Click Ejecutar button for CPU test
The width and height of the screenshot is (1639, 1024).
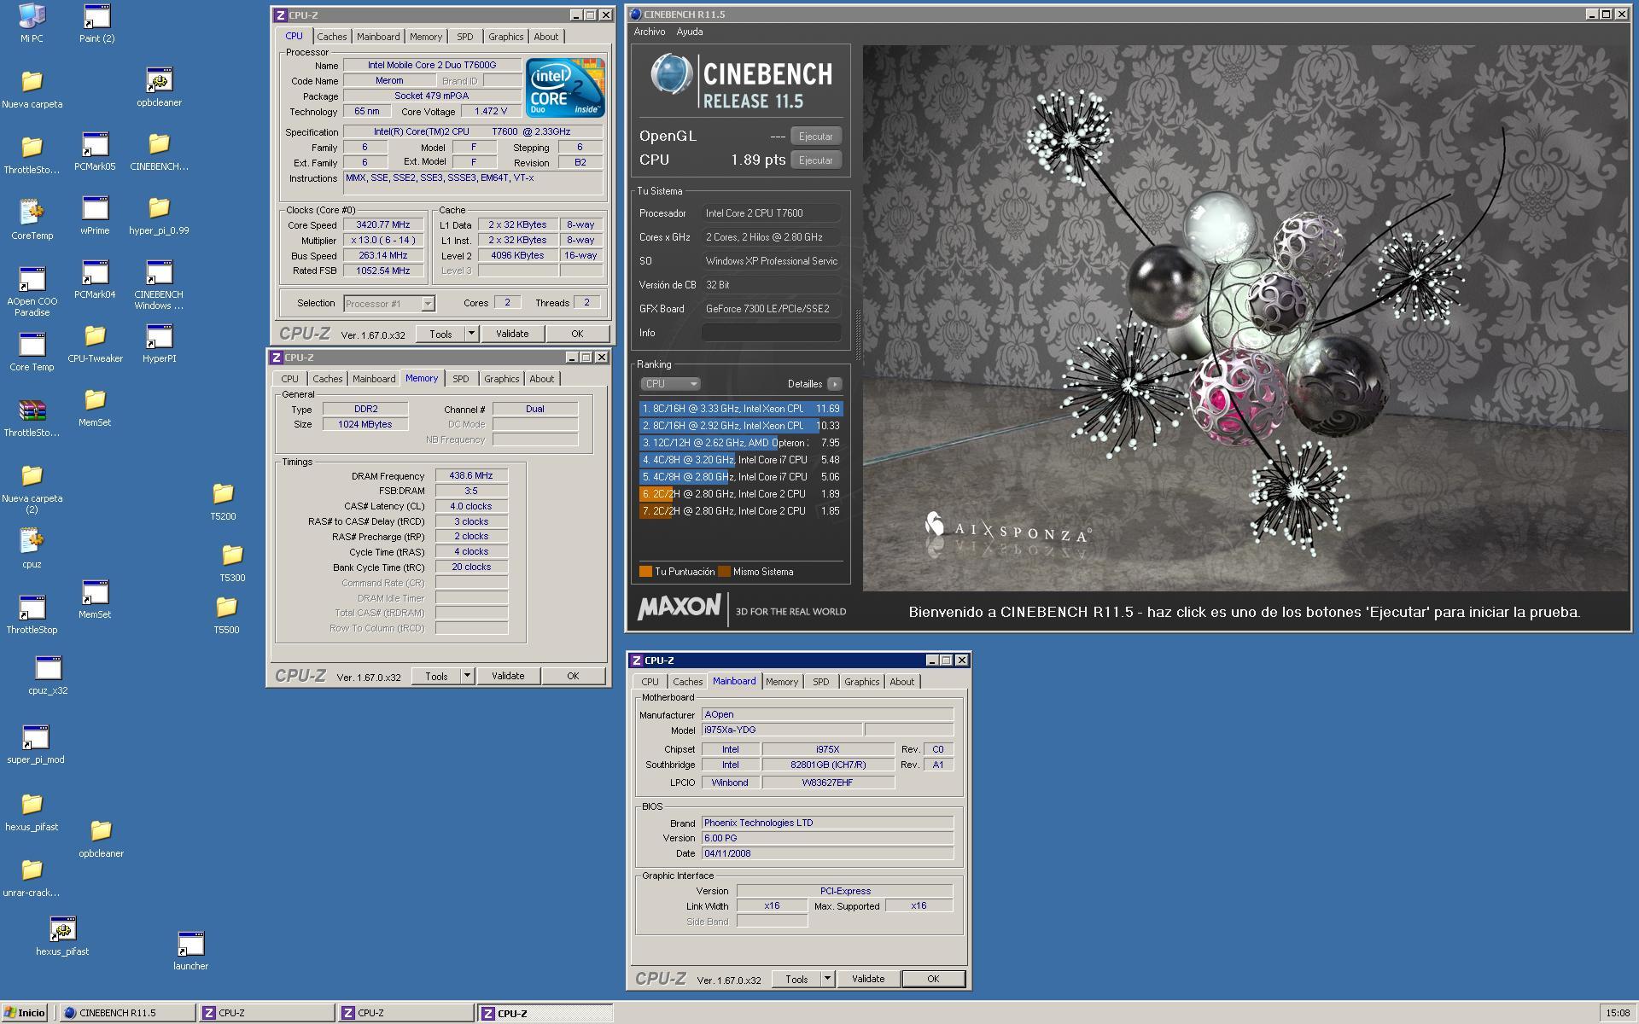click(x=816, y=160)
